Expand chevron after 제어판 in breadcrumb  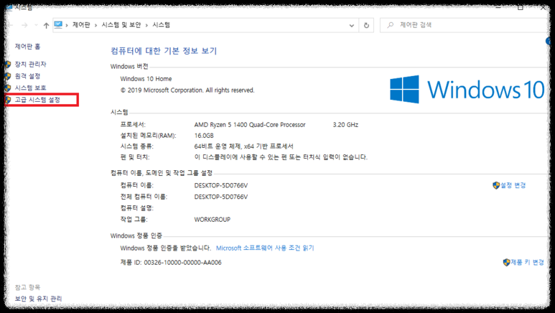pos(95,25)
